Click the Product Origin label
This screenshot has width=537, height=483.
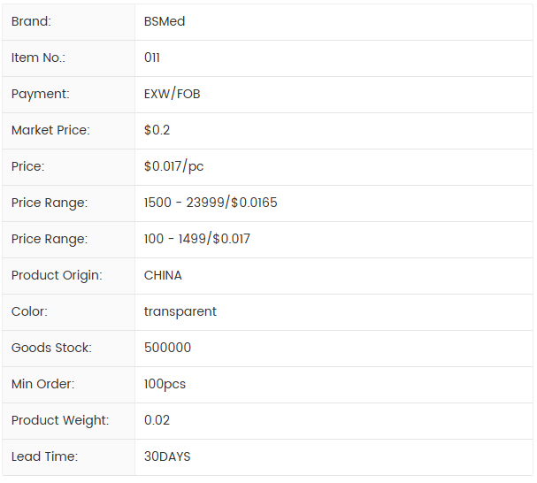[57, 275]
